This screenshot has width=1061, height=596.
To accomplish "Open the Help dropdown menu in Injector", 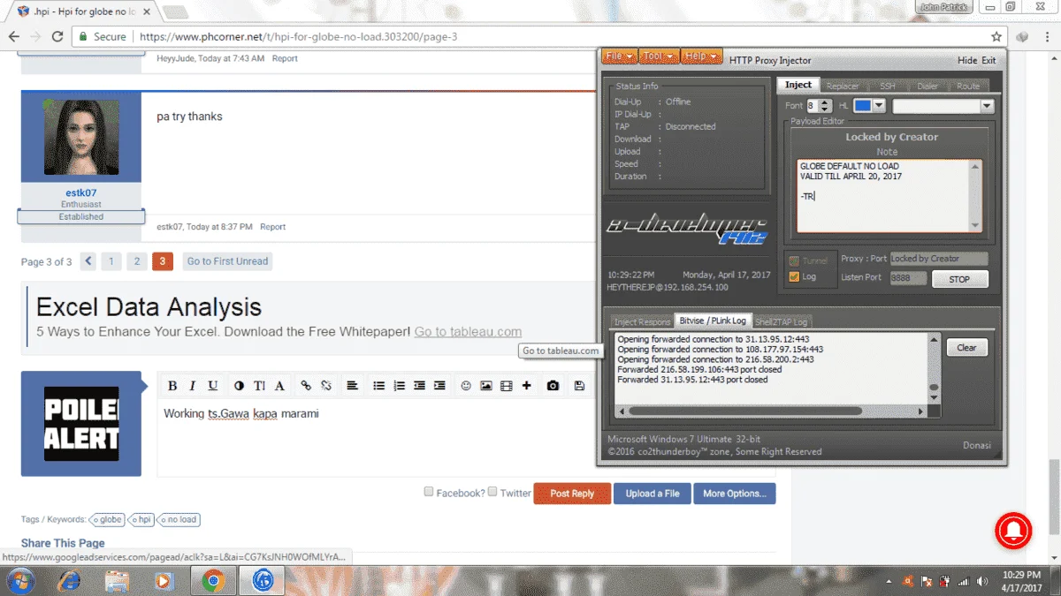I will (702, 56).
